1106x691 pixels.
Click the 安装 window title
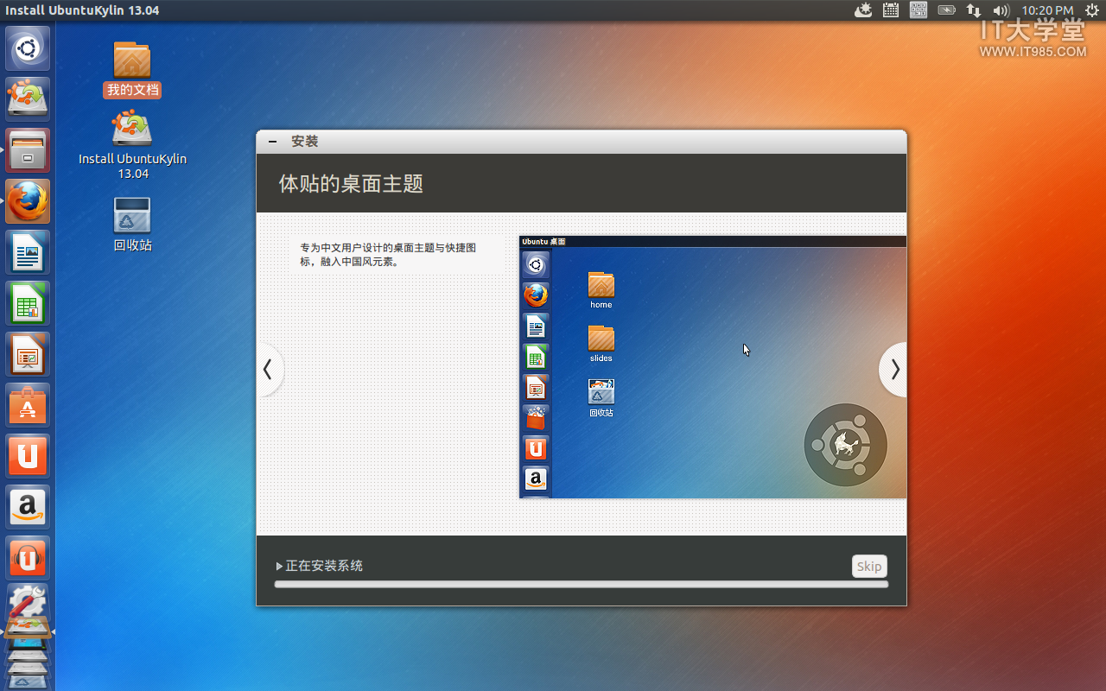(x=305, y=142)
